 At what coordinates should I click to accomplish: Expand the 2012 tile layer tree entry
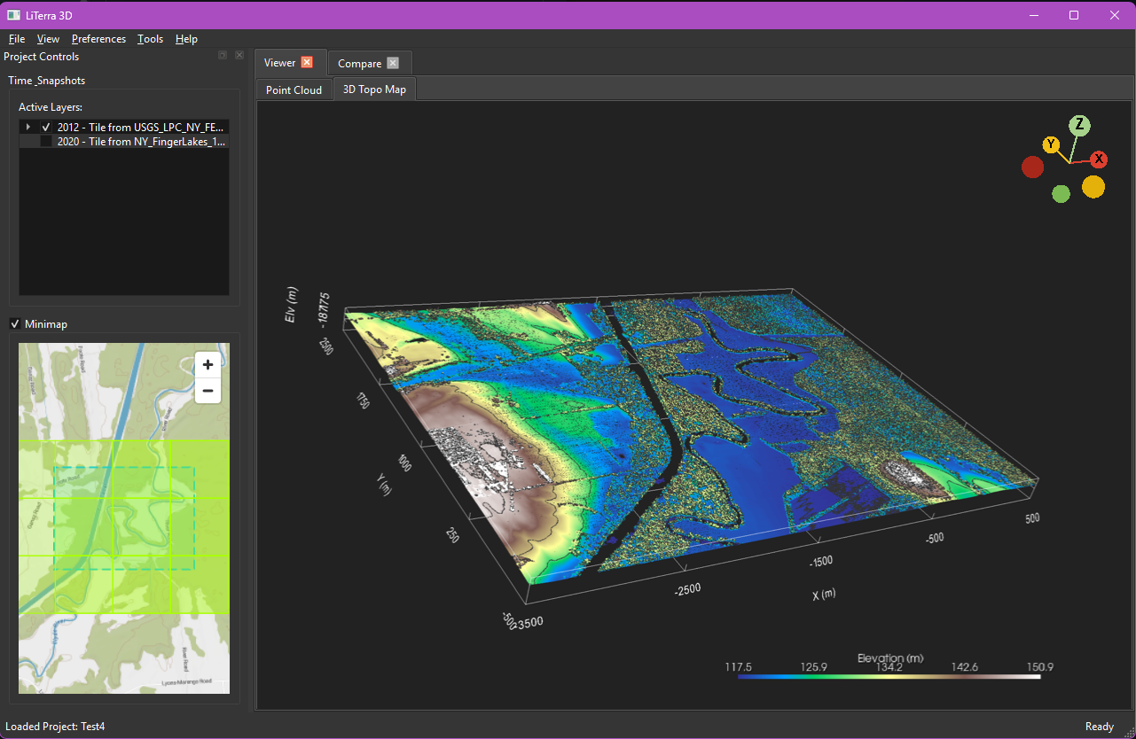[x=27, y=127]
